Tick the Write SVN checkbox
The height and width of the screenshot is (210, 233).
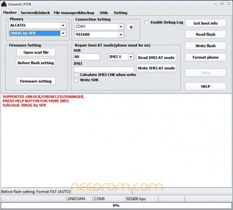[x=76, y=80]
